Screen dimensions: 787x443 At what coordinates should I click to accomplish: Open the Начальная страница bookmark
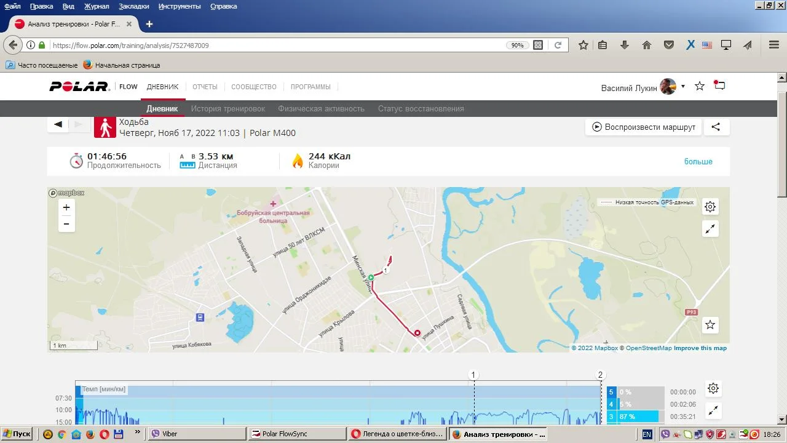pyautogui.click(x=122, y=65)
